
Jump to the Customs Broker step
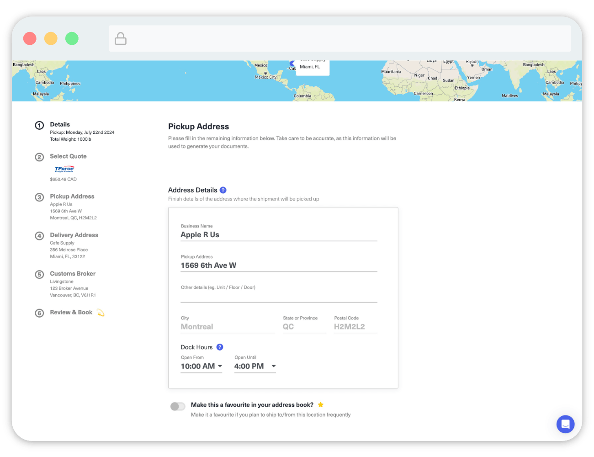pyautogui.click(x=73, y=274)
